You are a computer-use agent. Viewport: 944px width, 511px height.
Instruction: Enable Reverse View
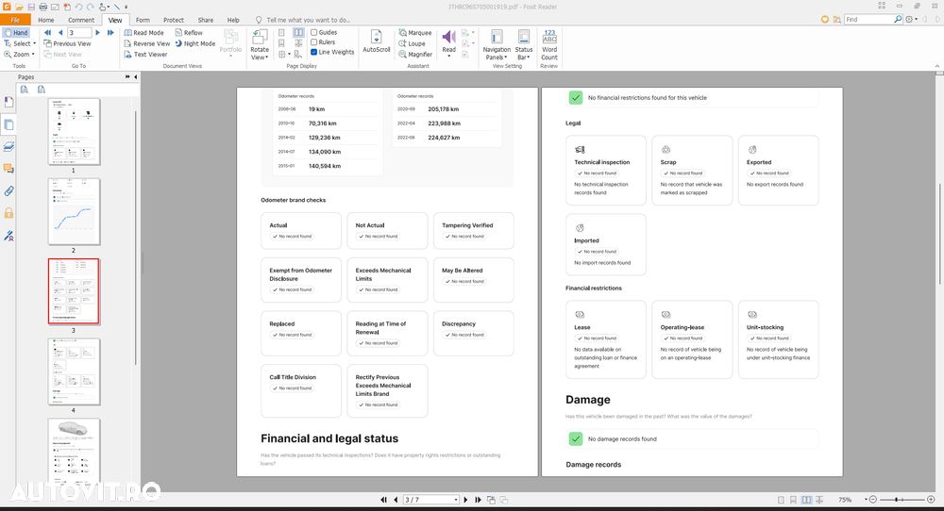(x=147, y=43)
